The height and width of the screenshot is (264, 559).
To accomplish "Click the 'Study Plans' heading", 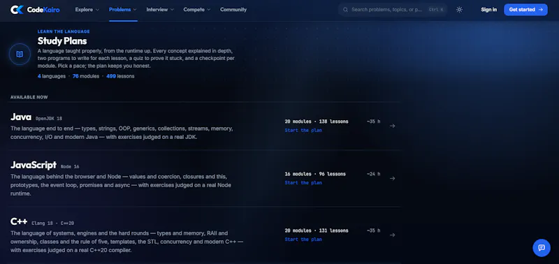I will coord(62,41).
